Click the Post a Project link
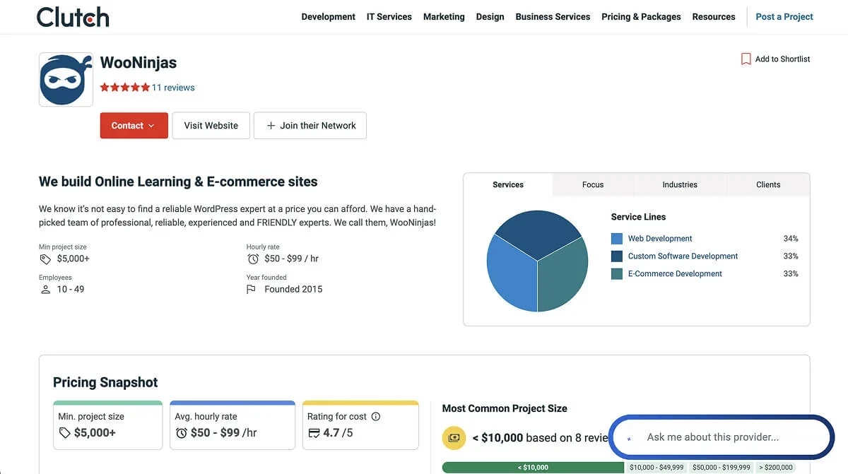 point(784,17)
